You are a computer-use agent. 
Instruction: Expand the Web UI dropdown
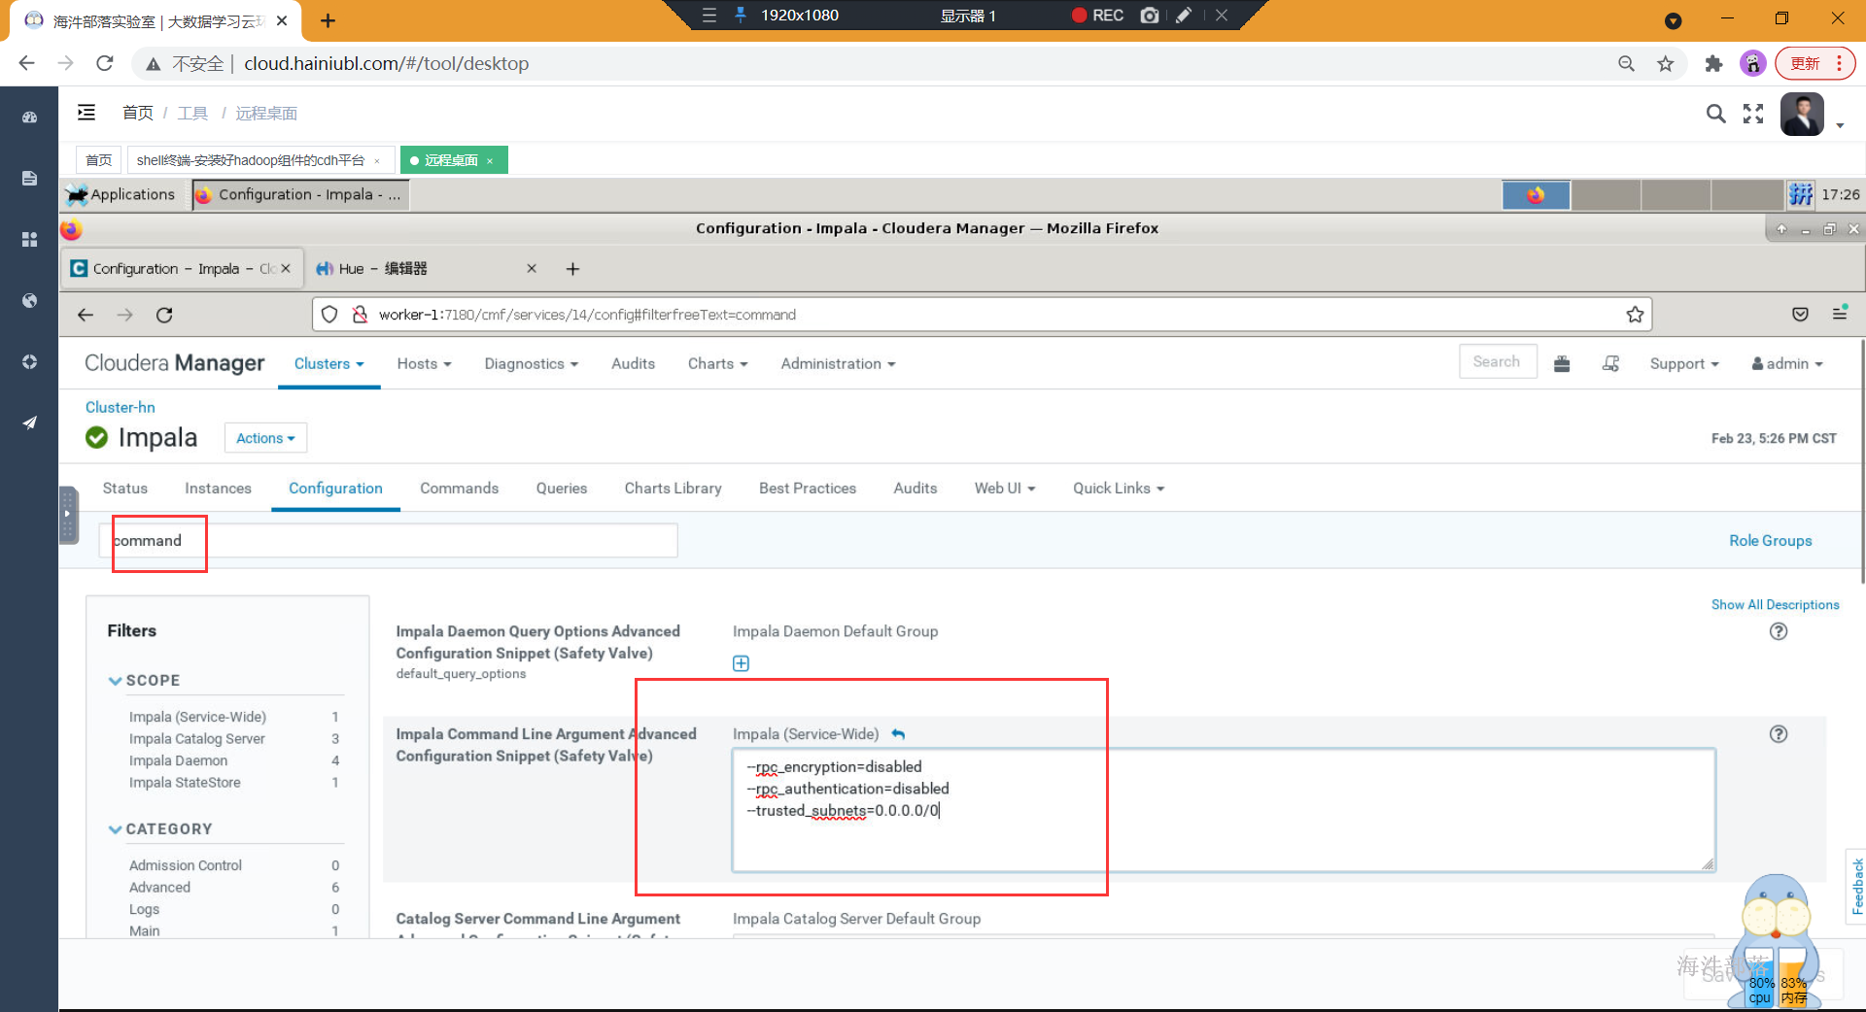[x=1005, y=488]
